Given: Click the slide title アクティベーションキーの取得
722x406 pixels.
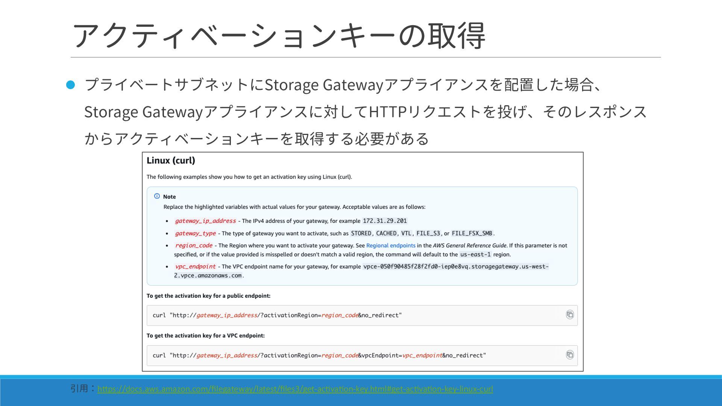Looking at the screenshot, I should pyautogui.click(x=279, y=36).
